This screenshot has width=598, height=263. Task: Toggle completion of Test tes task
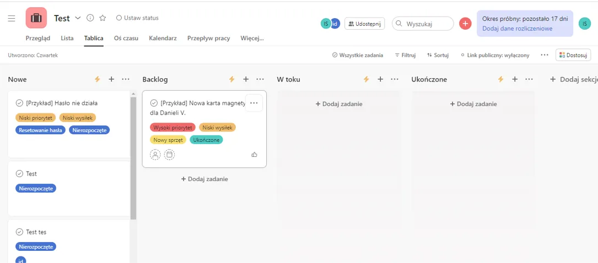[19, 232]
